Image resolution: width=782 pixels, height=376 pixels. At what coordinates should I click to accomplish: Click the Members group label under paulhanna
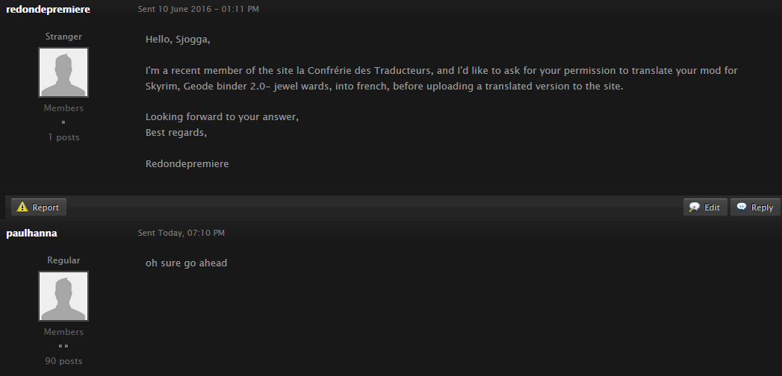tap(63, 332)
